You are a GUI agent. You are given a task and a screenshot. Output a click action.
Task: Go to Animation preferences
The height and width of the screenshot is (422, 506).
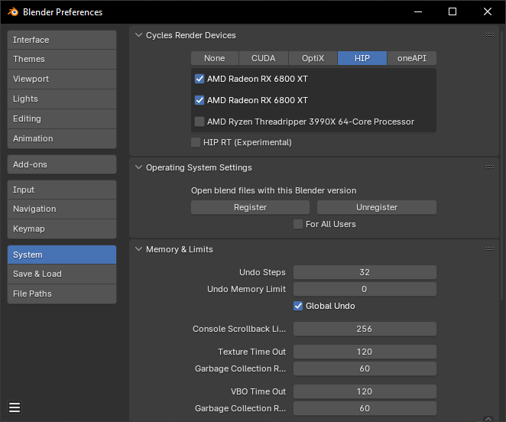coord(62,138)
